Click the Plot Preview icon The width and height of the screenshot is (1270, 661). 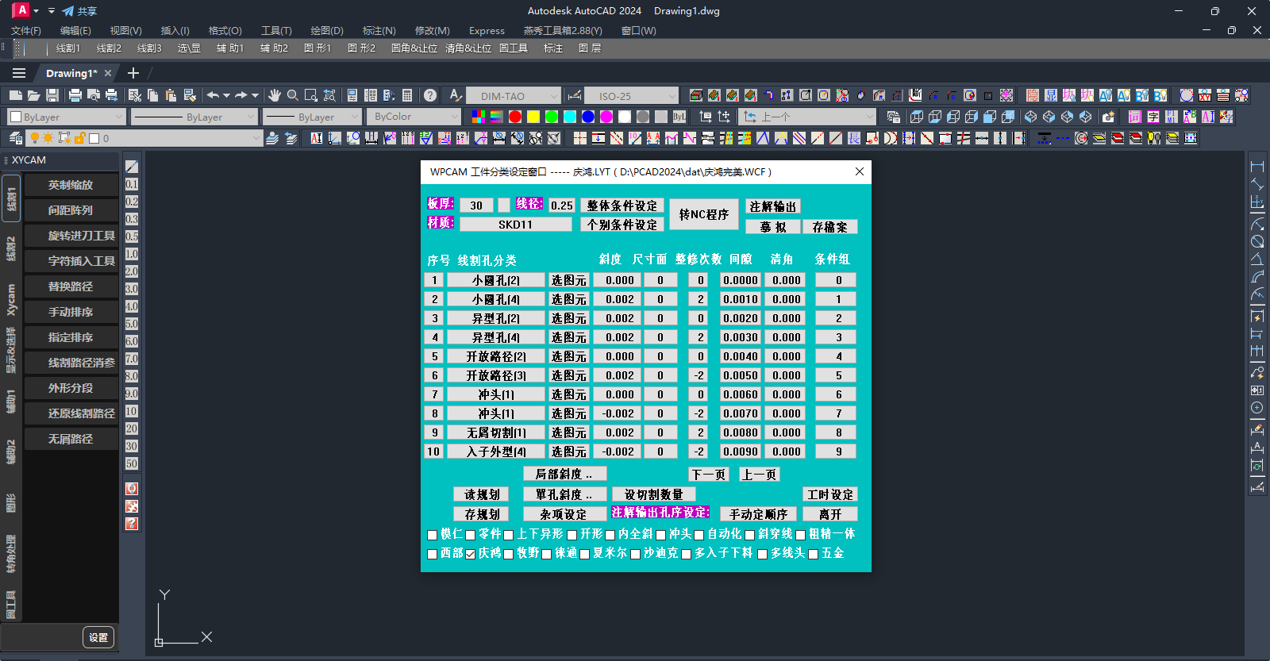(x=94, y=95)
